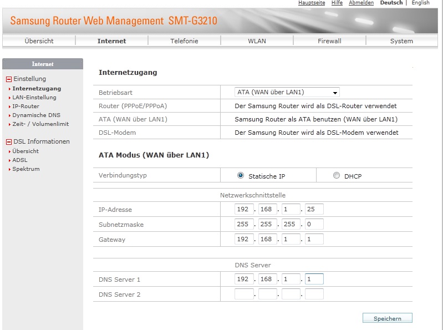This screenshot has height=330, width=443.
Task: Click the Verbindungstyp row label
Action: (123, 175)
